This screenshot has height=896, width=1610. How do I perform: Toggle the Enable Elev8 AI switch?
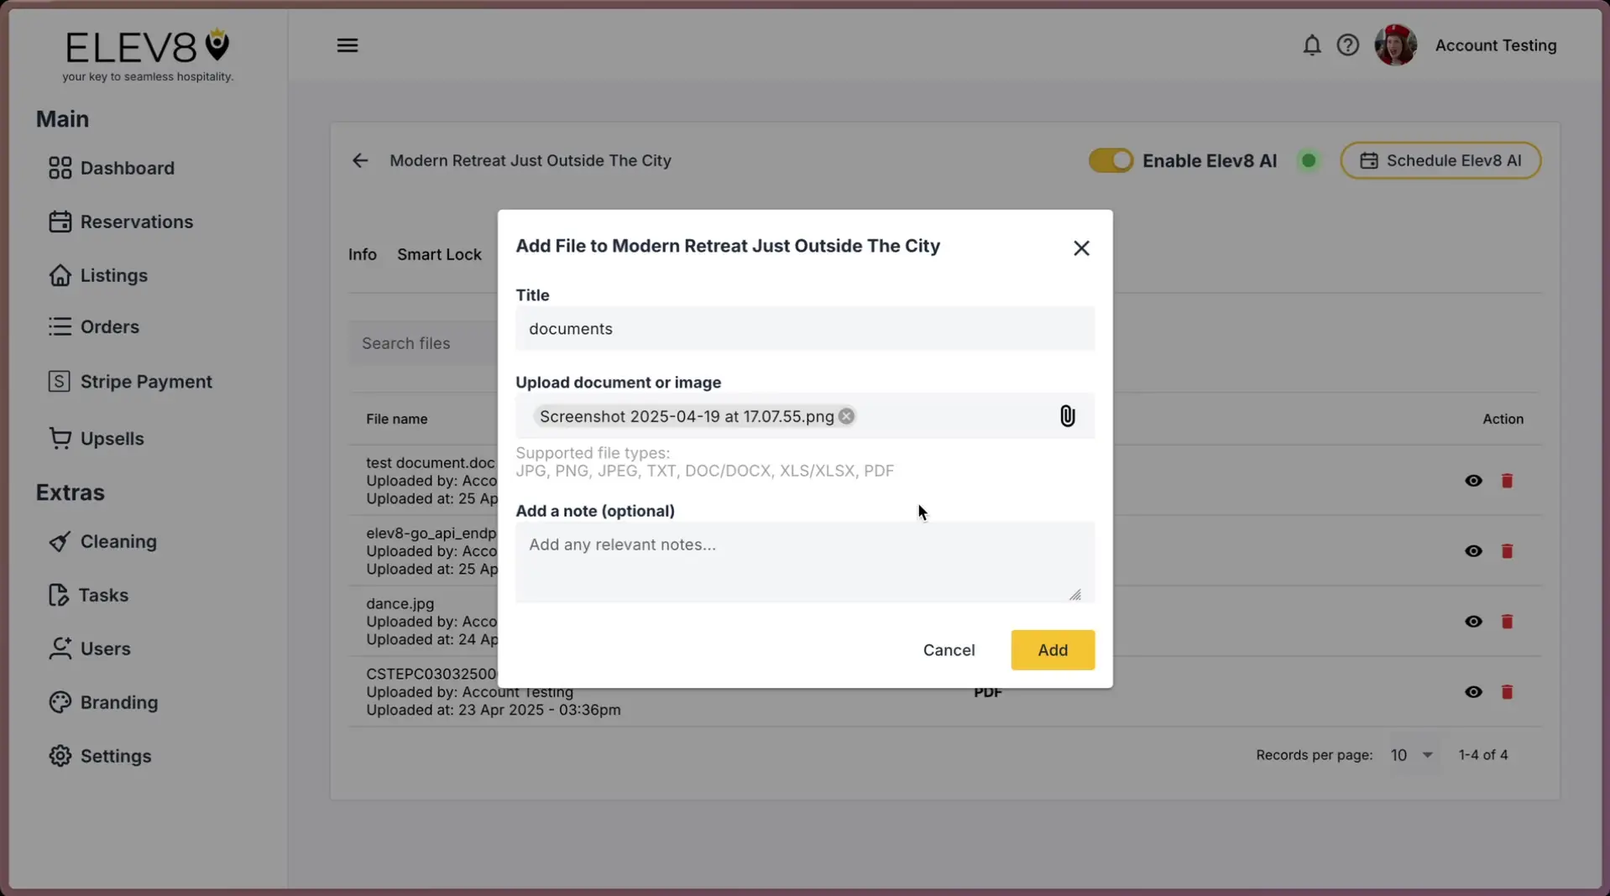[1110, 160]
